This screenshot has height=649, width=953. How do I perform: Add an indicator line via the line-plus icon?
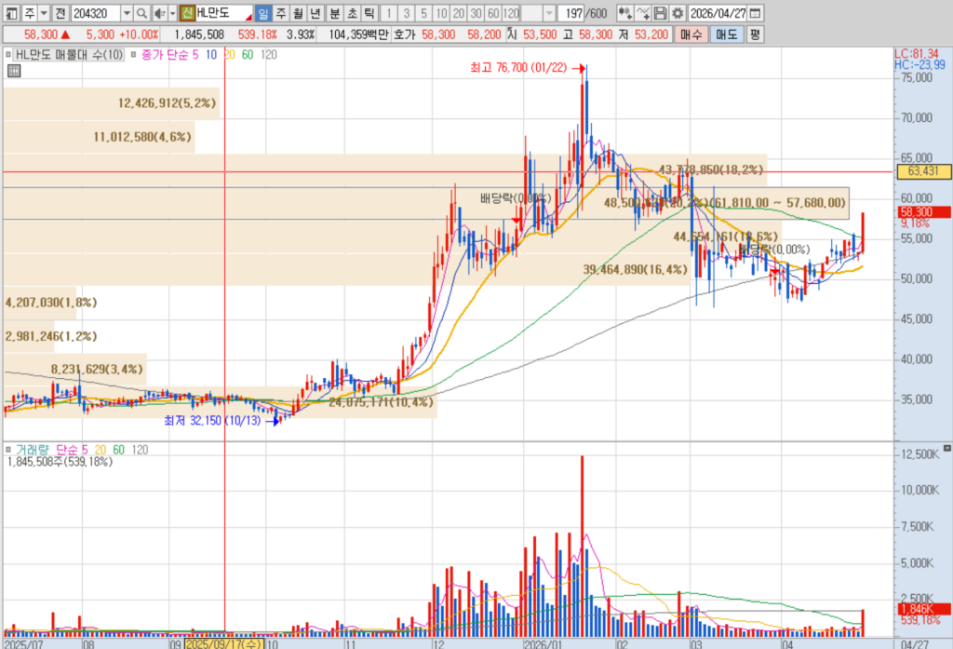[x=642, y=13]
